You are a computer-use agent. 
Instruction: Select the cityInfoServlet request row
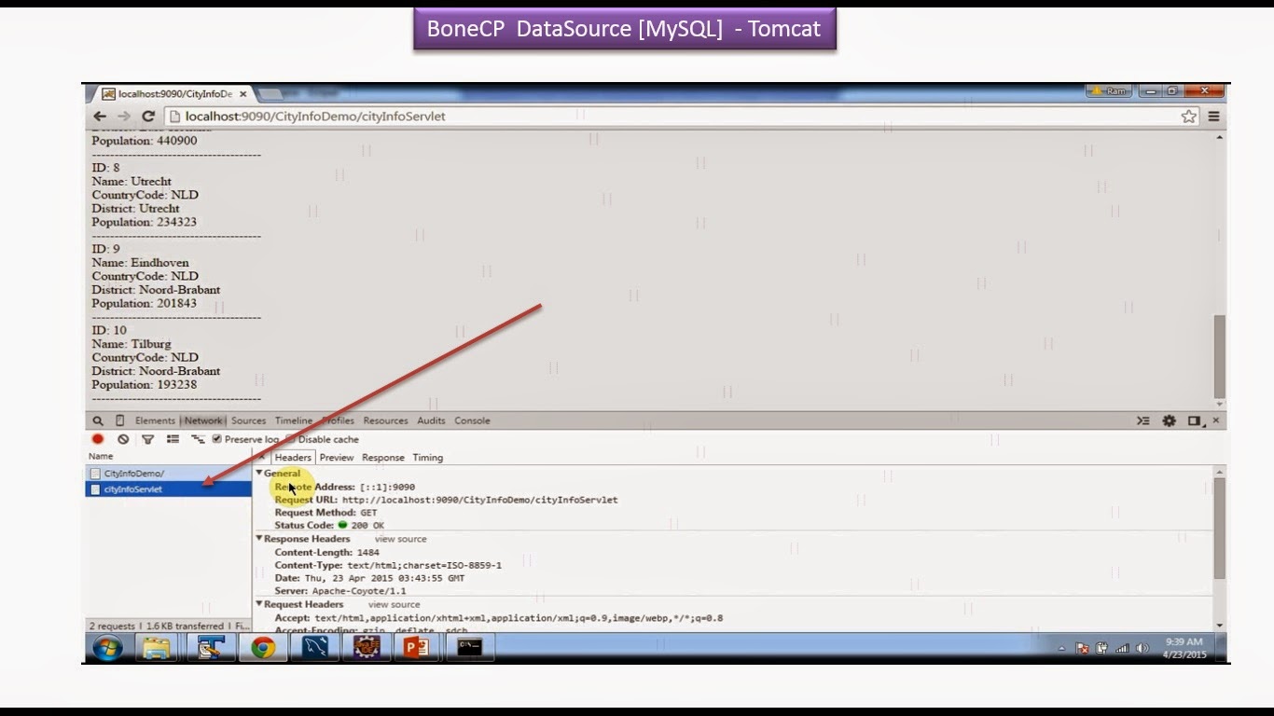point(169,489)
